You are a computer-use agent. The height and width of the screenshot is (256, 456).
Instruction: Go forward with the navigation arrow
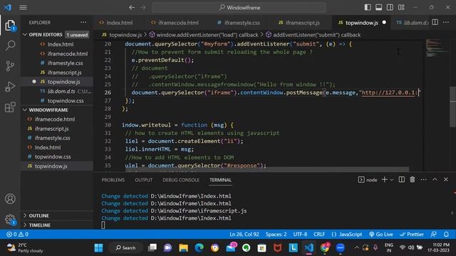point(143,8)
